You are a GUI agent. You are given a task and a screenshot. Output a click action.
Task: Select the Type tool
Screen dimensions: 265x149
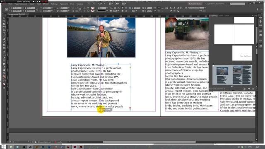(4, 33)
